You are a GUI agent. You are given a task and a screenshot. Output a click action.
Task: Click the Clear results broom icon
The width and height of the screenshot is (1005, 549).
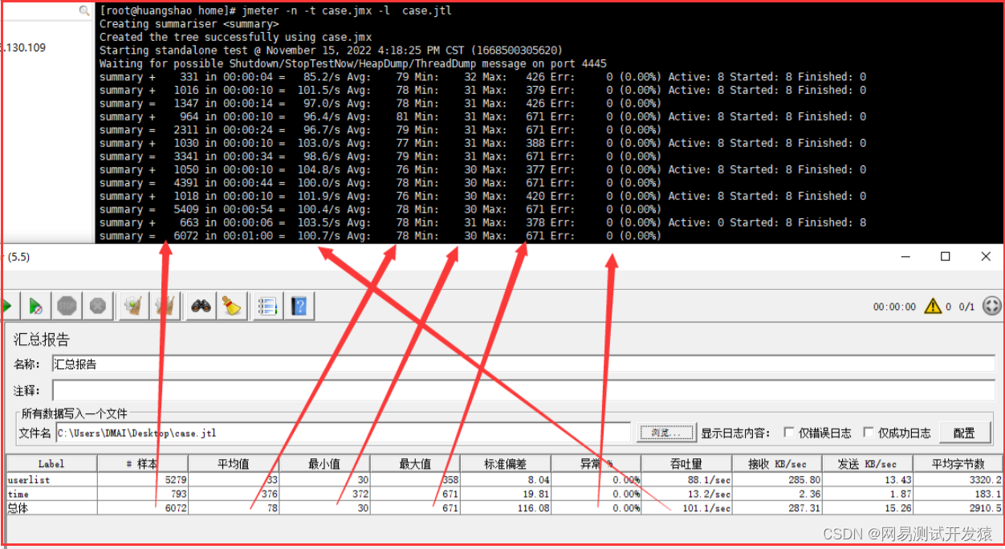[133, 306]
